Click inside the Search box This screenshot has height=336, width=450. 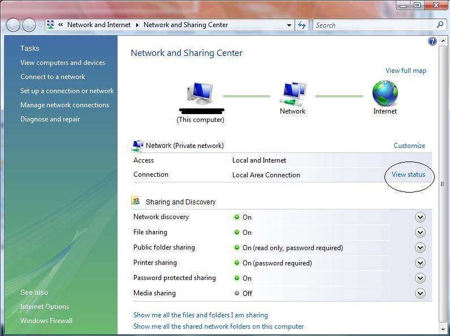coord(373,25)
